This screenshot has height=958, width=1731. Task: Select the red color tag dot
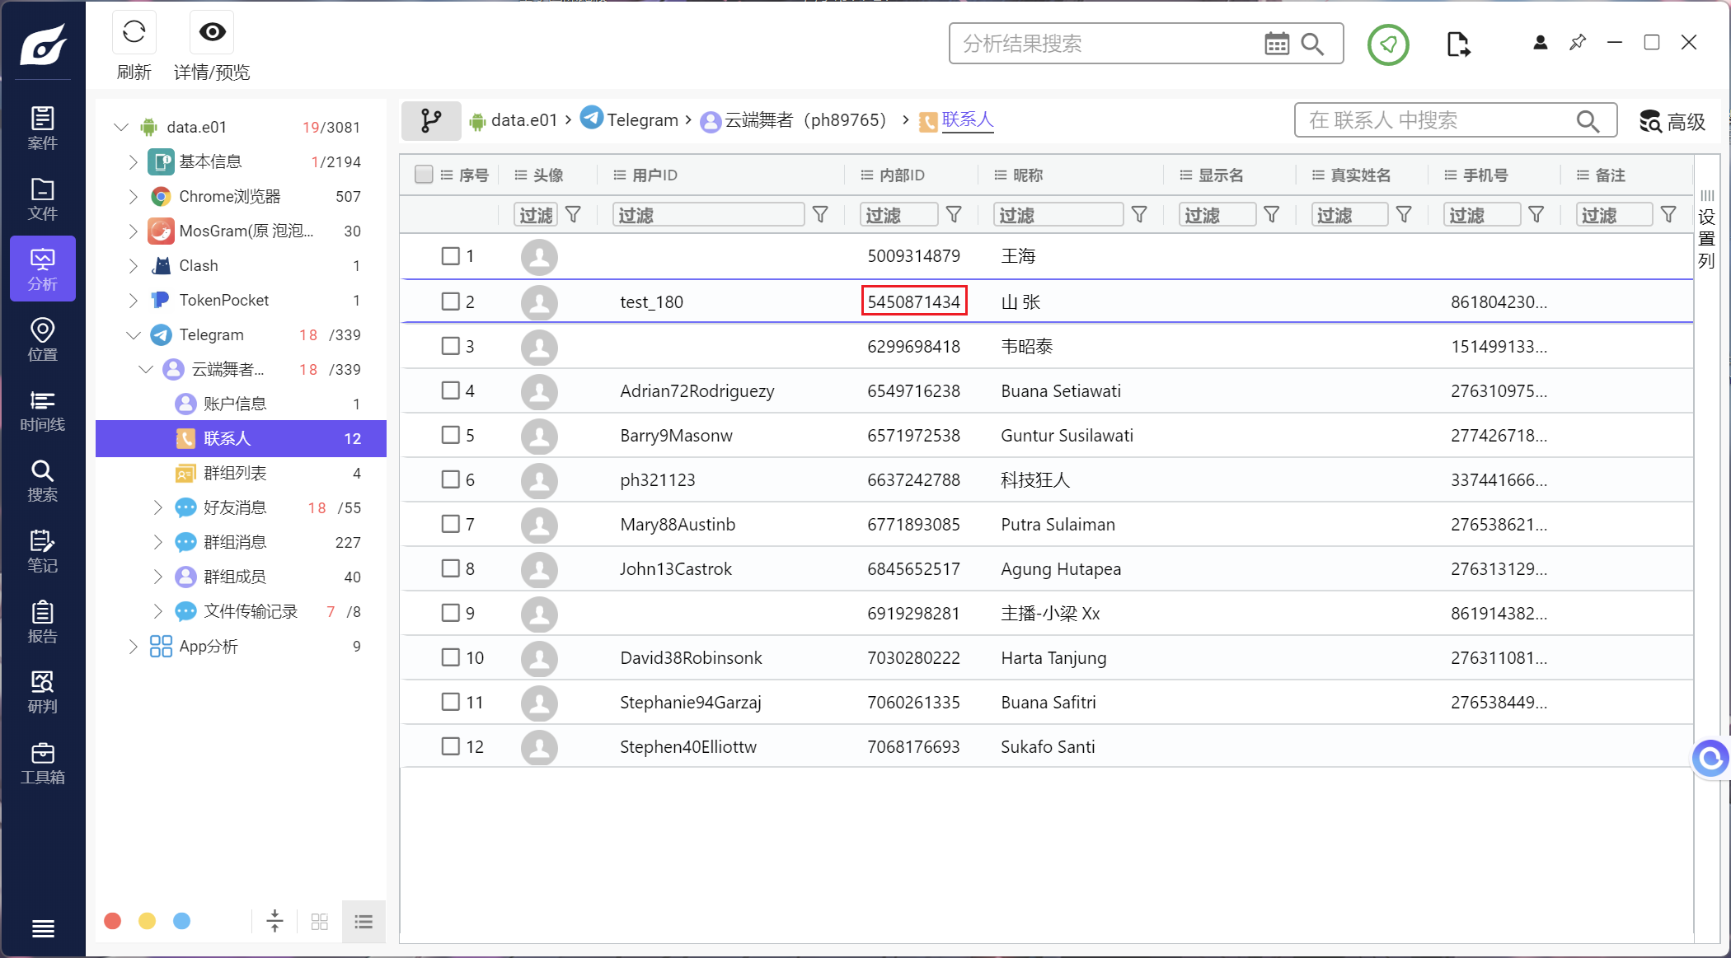[113, 921]
